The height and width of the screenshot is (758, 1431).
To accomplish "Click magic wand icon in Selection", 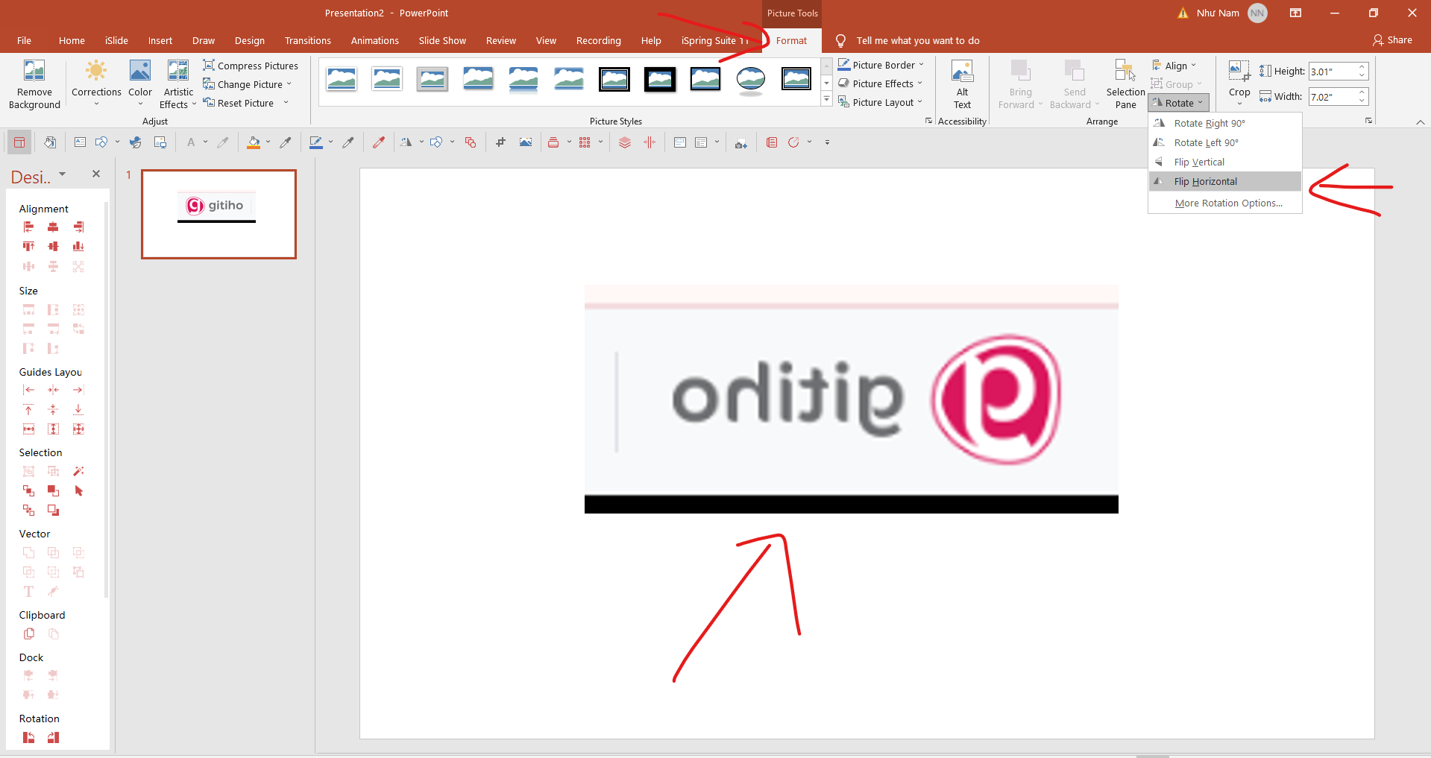I will tap(78, 471).
